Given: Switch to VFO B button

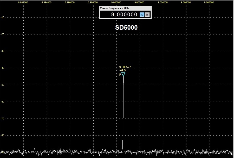Looking at the screenshot, I should 147,15.
